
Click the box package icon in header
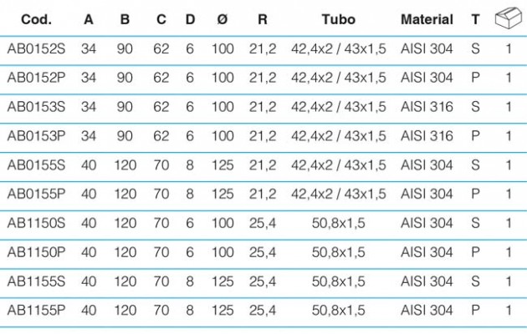click(508, 18)
